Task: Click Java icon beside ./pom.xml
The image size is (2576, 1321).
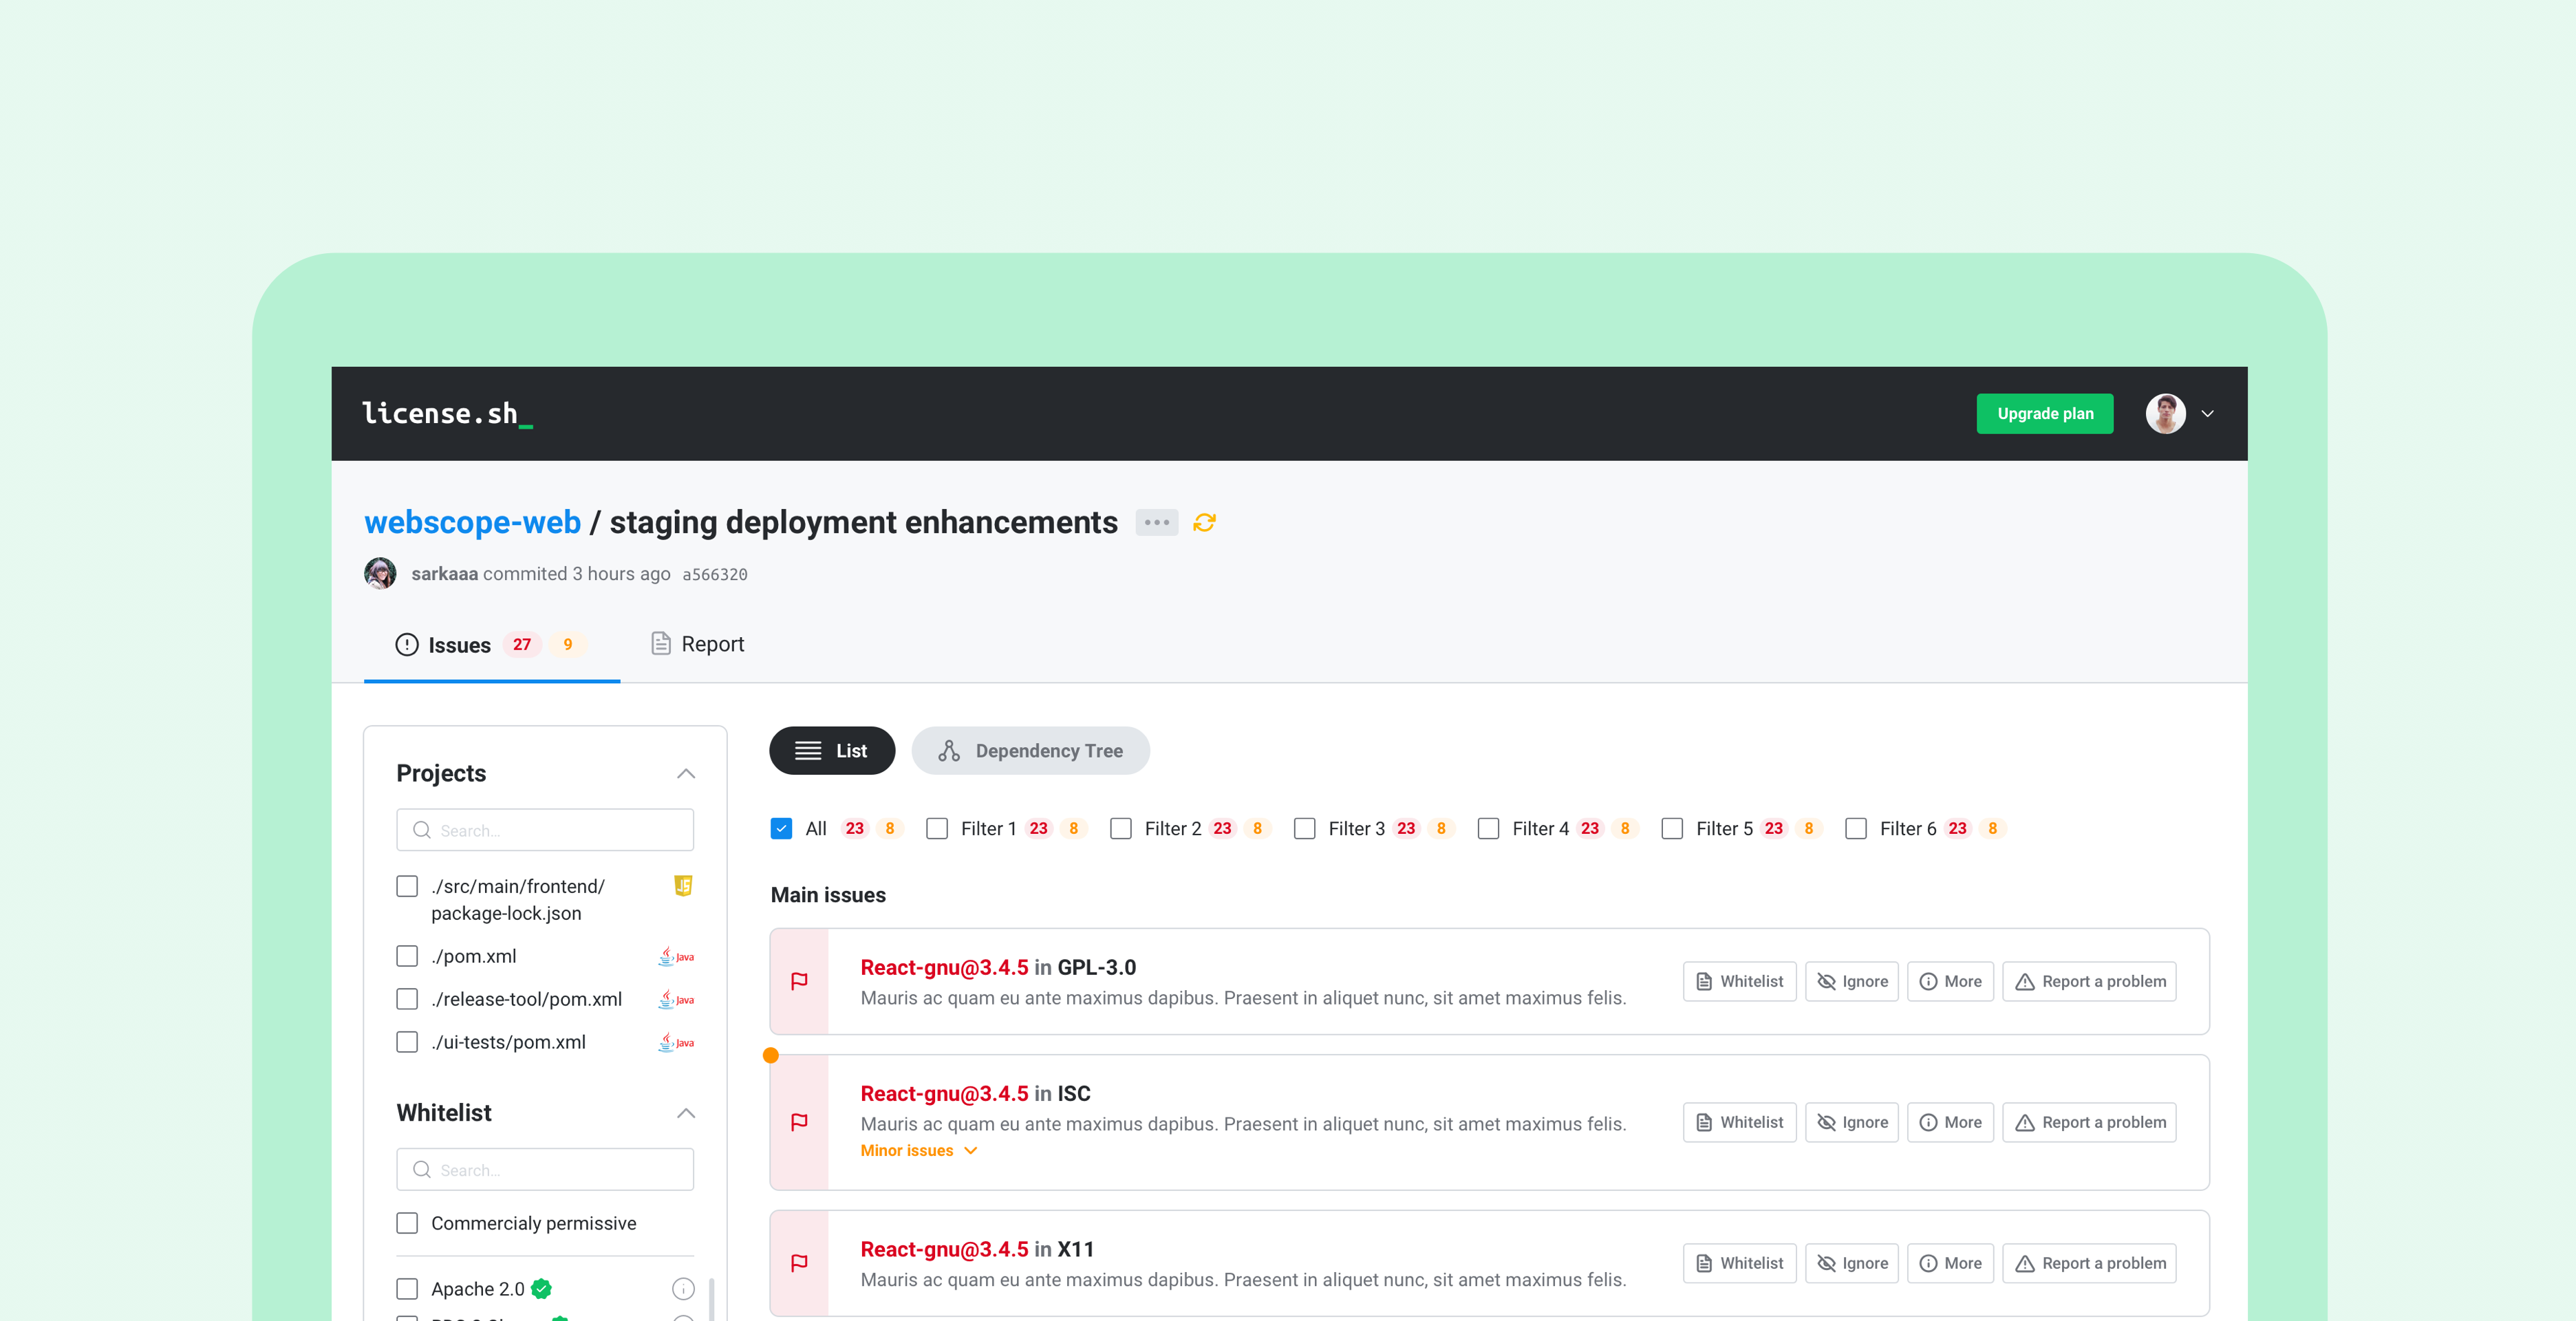Action: tap(677, 956)
